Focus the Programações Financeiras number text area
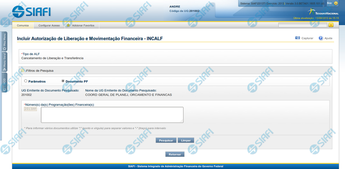 click(x=112, y=115)
